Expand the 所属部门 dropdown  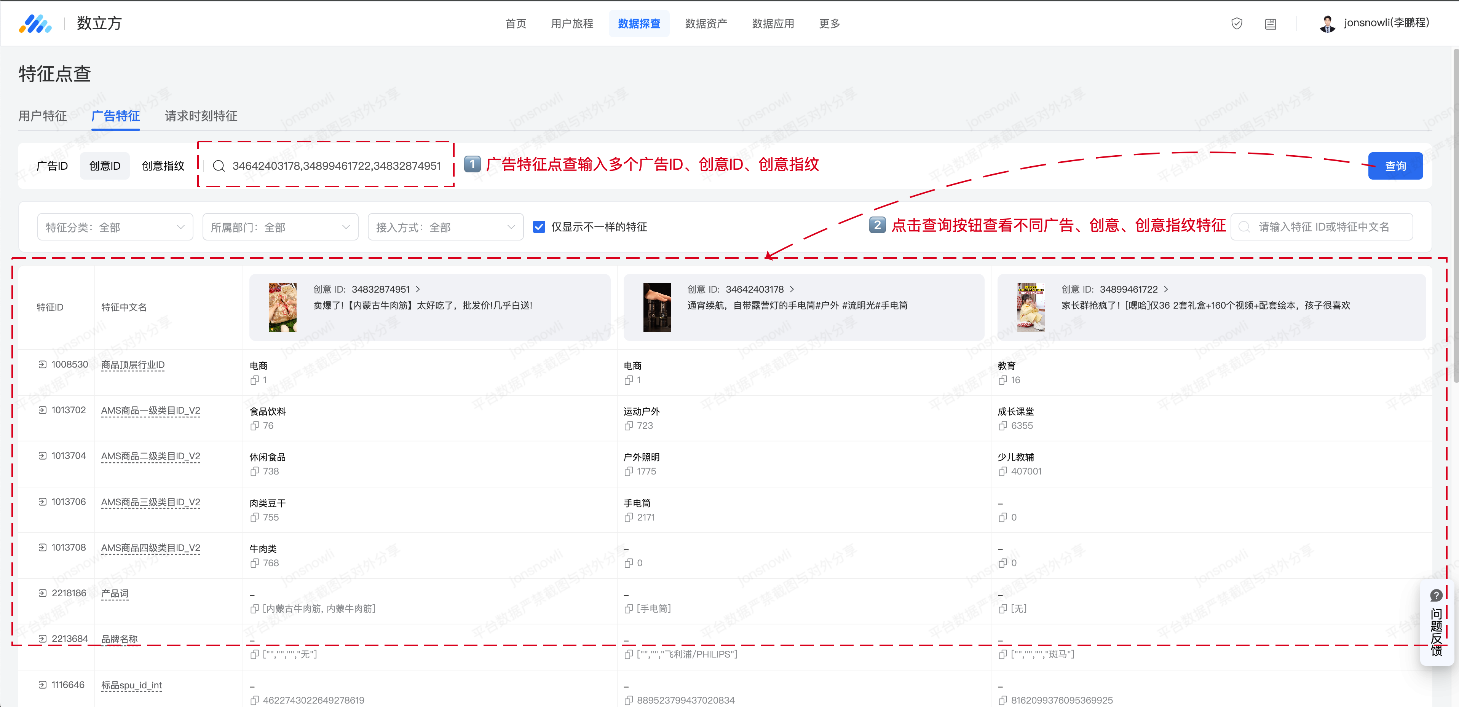click(x=280, y=227)
